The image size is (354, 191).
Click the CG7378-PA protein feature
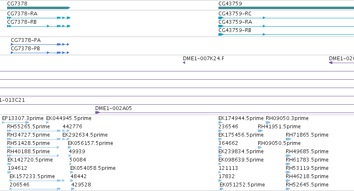40,44
